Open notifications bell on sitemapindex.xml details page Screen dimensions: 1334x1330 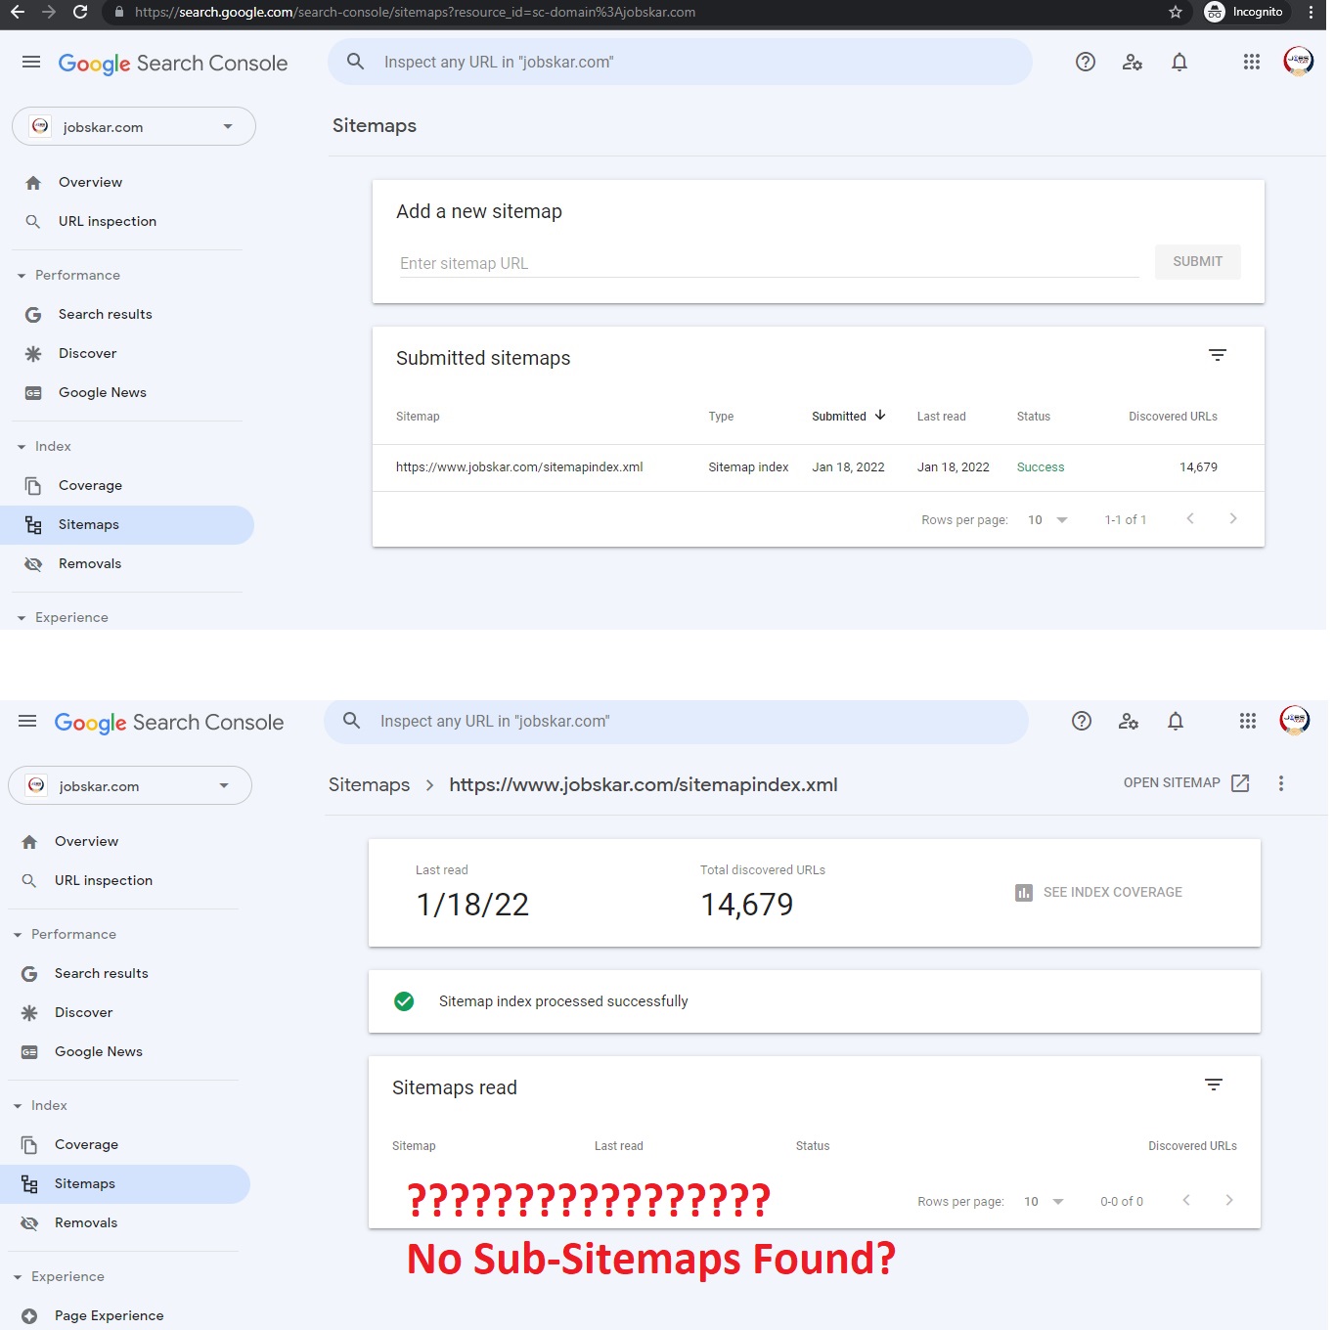[1176, 721]
